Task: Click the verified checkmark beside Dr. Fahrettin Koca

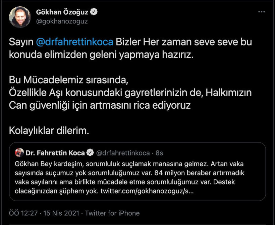Action: tap(90, 152)
